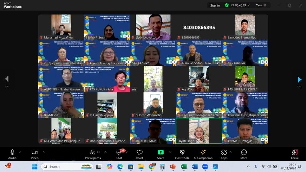Click the Sign in button
The image size is (306, 172).
click(215, 5)
